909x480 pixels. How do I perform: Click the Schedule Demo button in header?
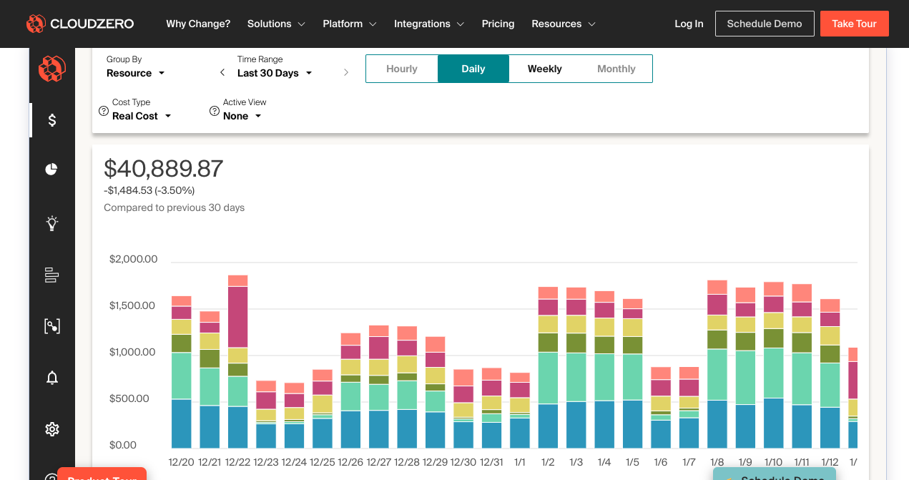[765, 24]
